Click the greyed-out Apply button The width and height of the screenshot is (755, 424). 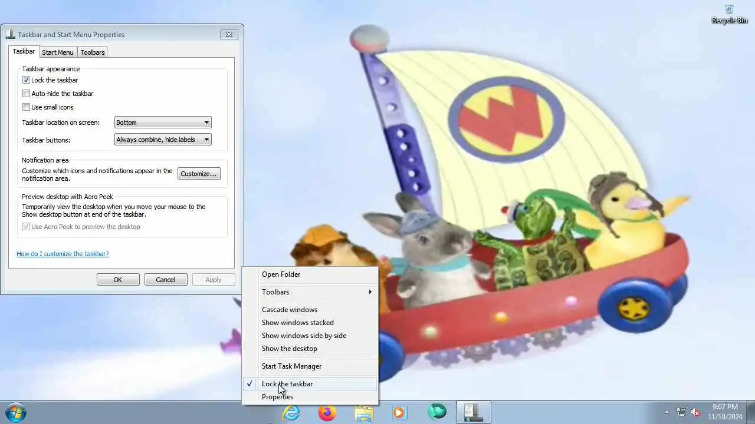(x=214, y=280)
